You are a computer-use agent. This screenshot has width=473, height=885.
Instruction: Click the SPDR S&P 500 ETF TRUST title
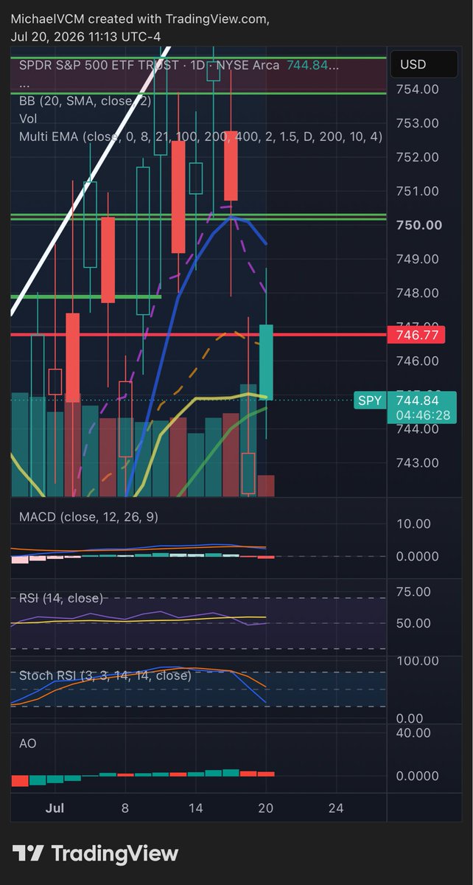tap(99, 65)
